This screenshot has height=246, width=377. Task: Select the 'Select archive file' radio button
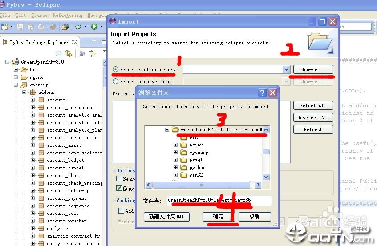(115, 81)
